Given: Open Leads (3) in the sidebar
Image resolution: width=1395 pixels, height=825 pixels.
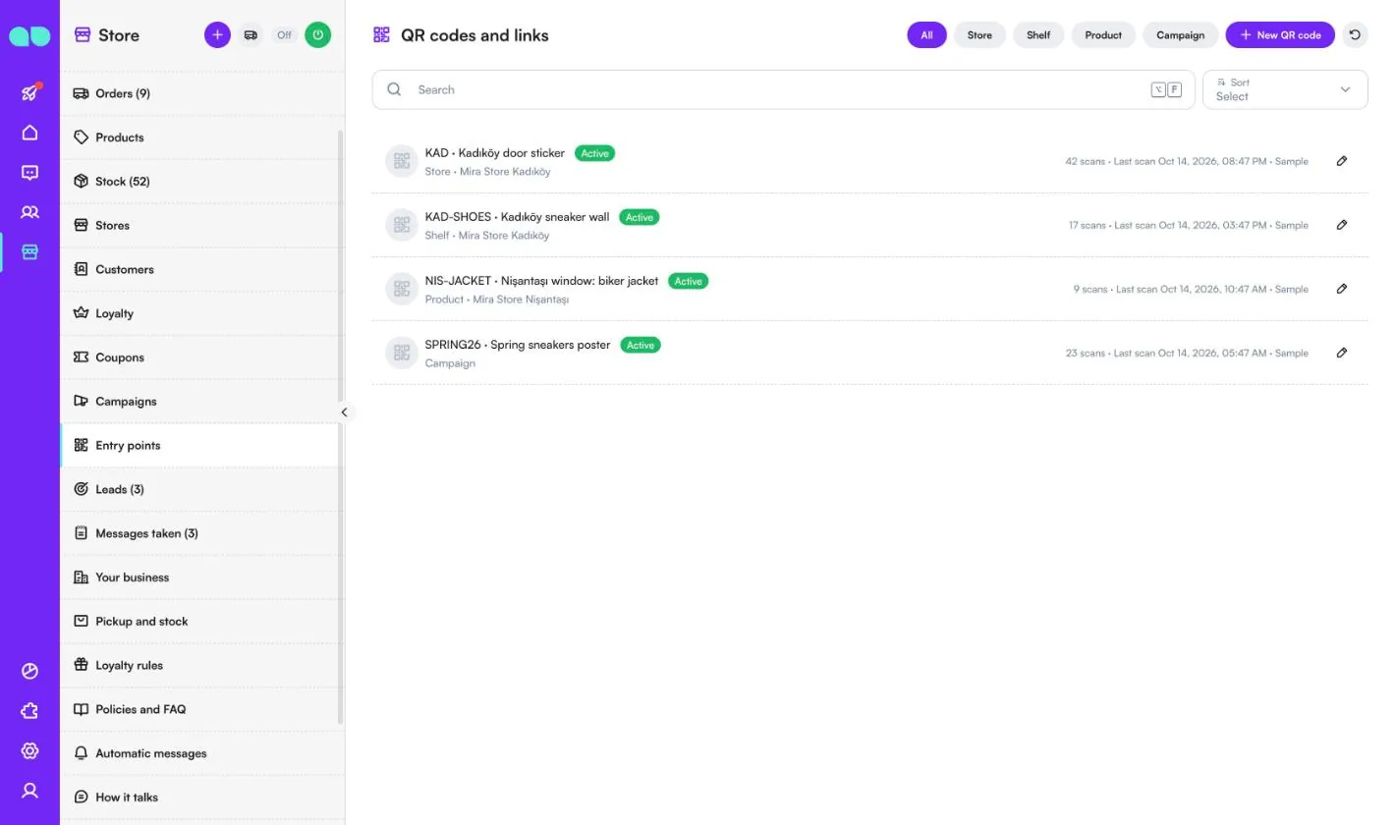Looking at the screenshot, I should click(202, 489).
